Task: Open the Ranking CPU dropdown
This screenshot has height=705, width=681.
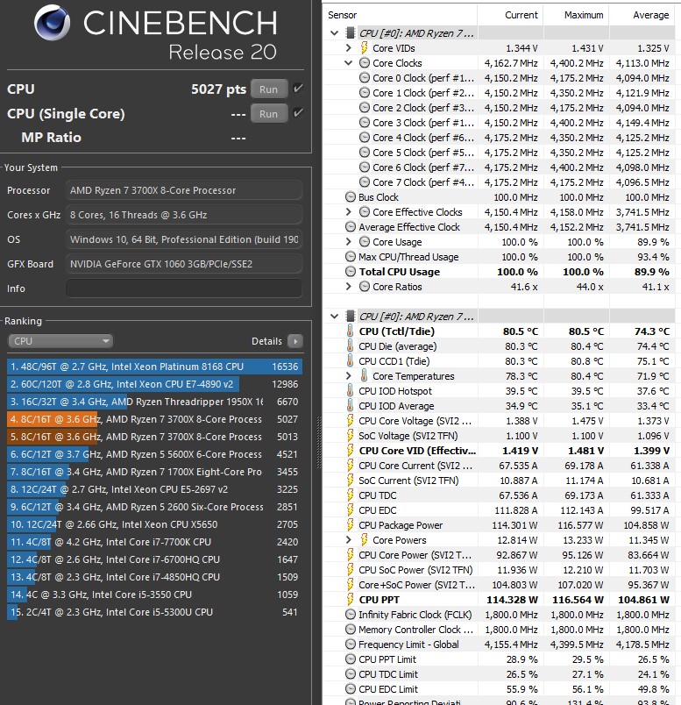Action: click(60, 341)
